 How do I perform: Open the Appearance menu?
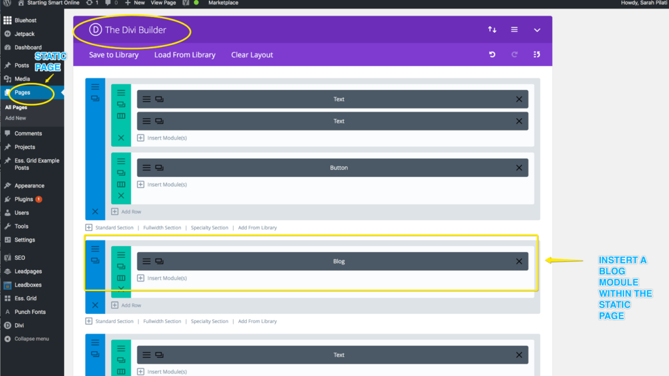pos(29,186)
